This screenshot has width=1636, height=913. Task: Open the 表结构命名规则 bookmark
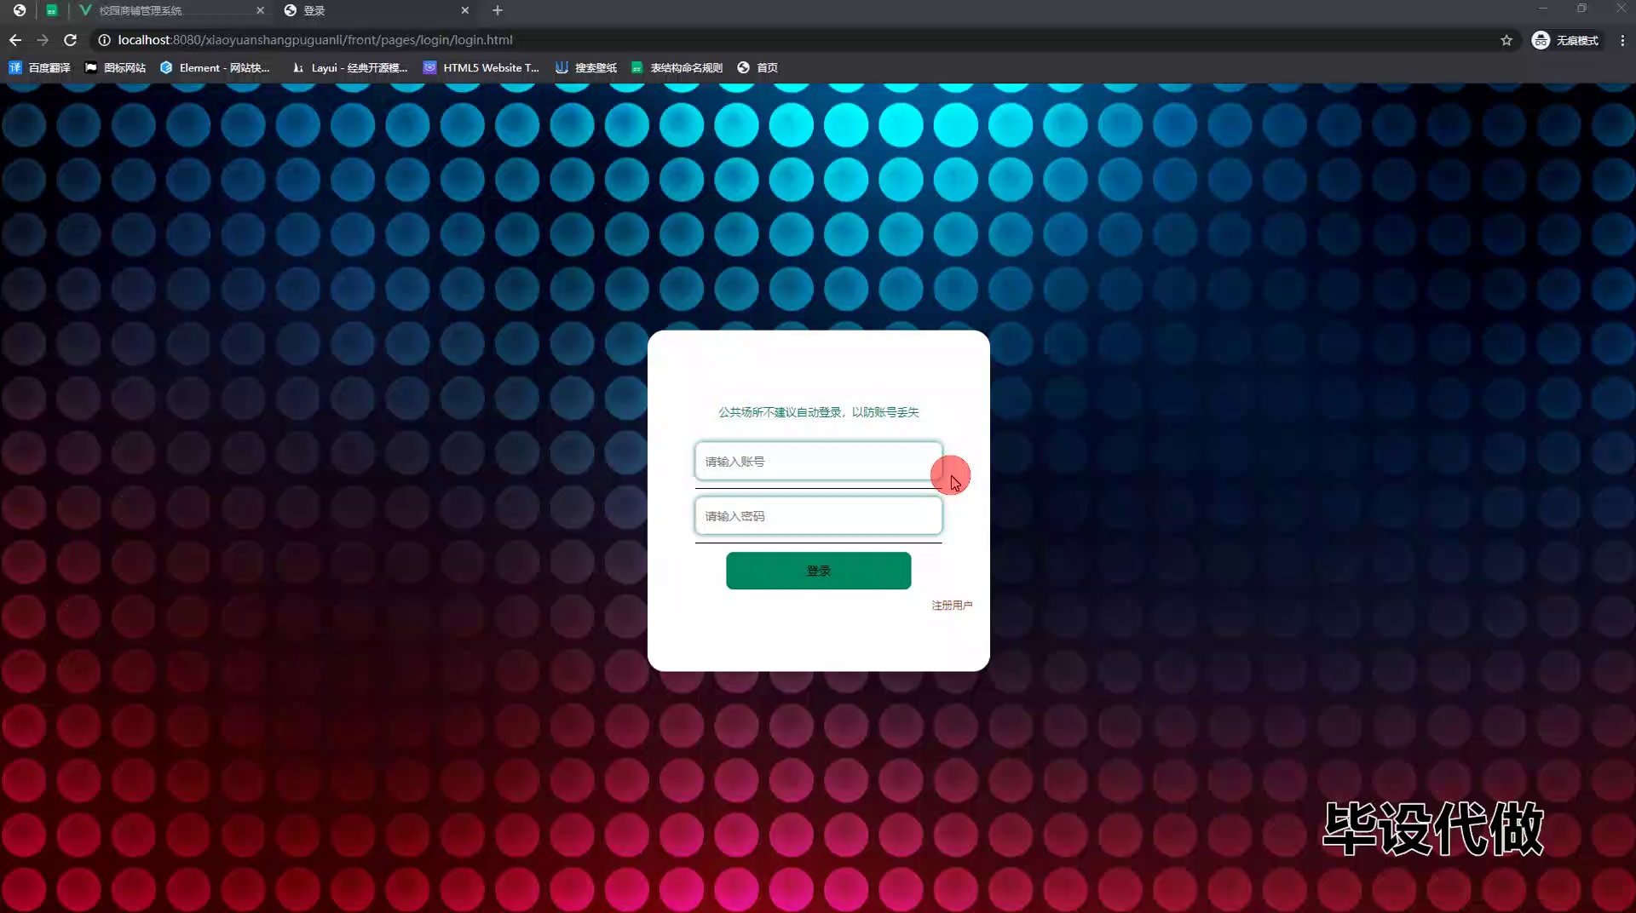677,67
